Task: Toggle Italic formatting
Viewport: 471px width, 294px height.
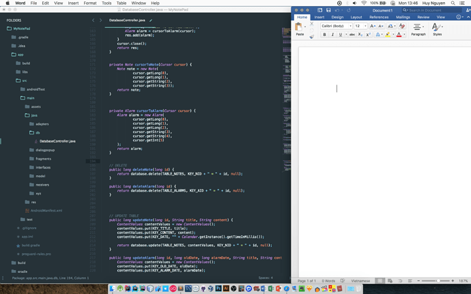Action: click(332, 35)
